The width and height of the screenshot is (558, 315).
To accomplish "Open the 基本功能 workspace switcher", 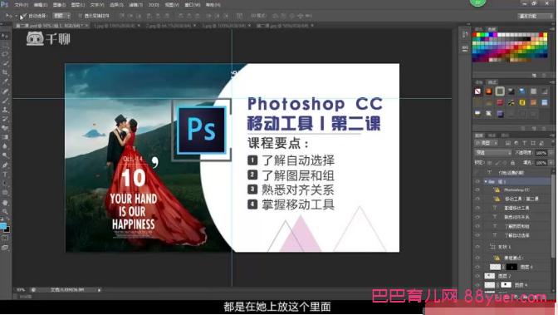I will click(535, 16).
